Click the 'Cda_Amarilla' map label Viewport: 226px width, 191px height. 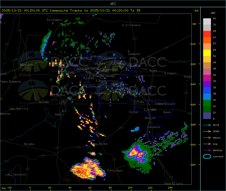(19, 109)
